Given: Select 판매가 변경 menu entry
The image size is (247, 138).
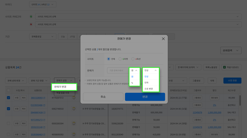Looking at the screenshot, I should click(x=64, y=87).
